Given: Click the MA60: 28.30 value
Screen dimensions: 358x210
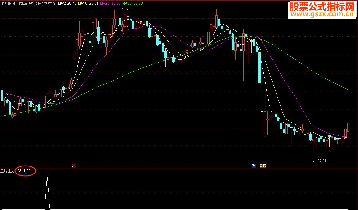Looking at the screenshot, I should coord(132,3).
